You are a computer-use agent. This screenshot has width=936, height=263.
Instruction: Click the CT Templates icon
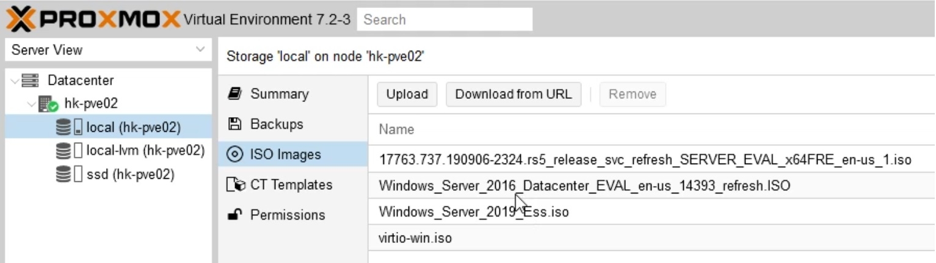pyautogui.click(x=234, y=185)
